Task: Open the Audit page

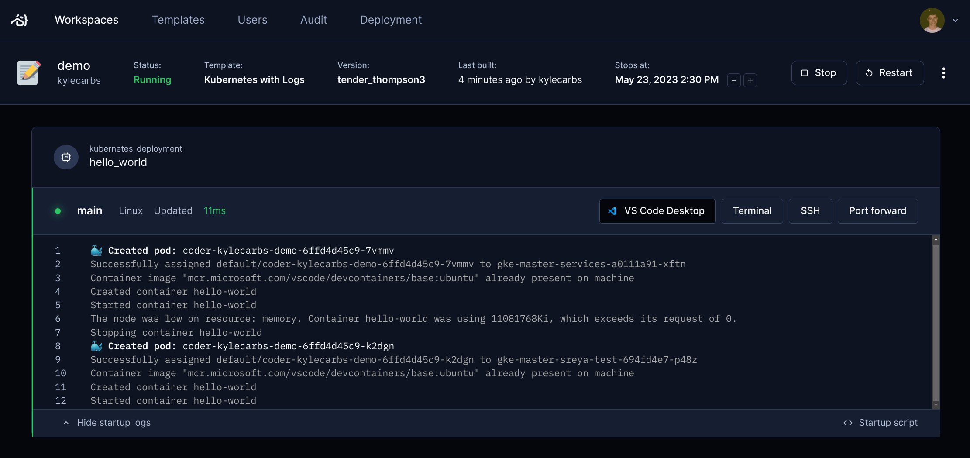Action: coord(313,20)
